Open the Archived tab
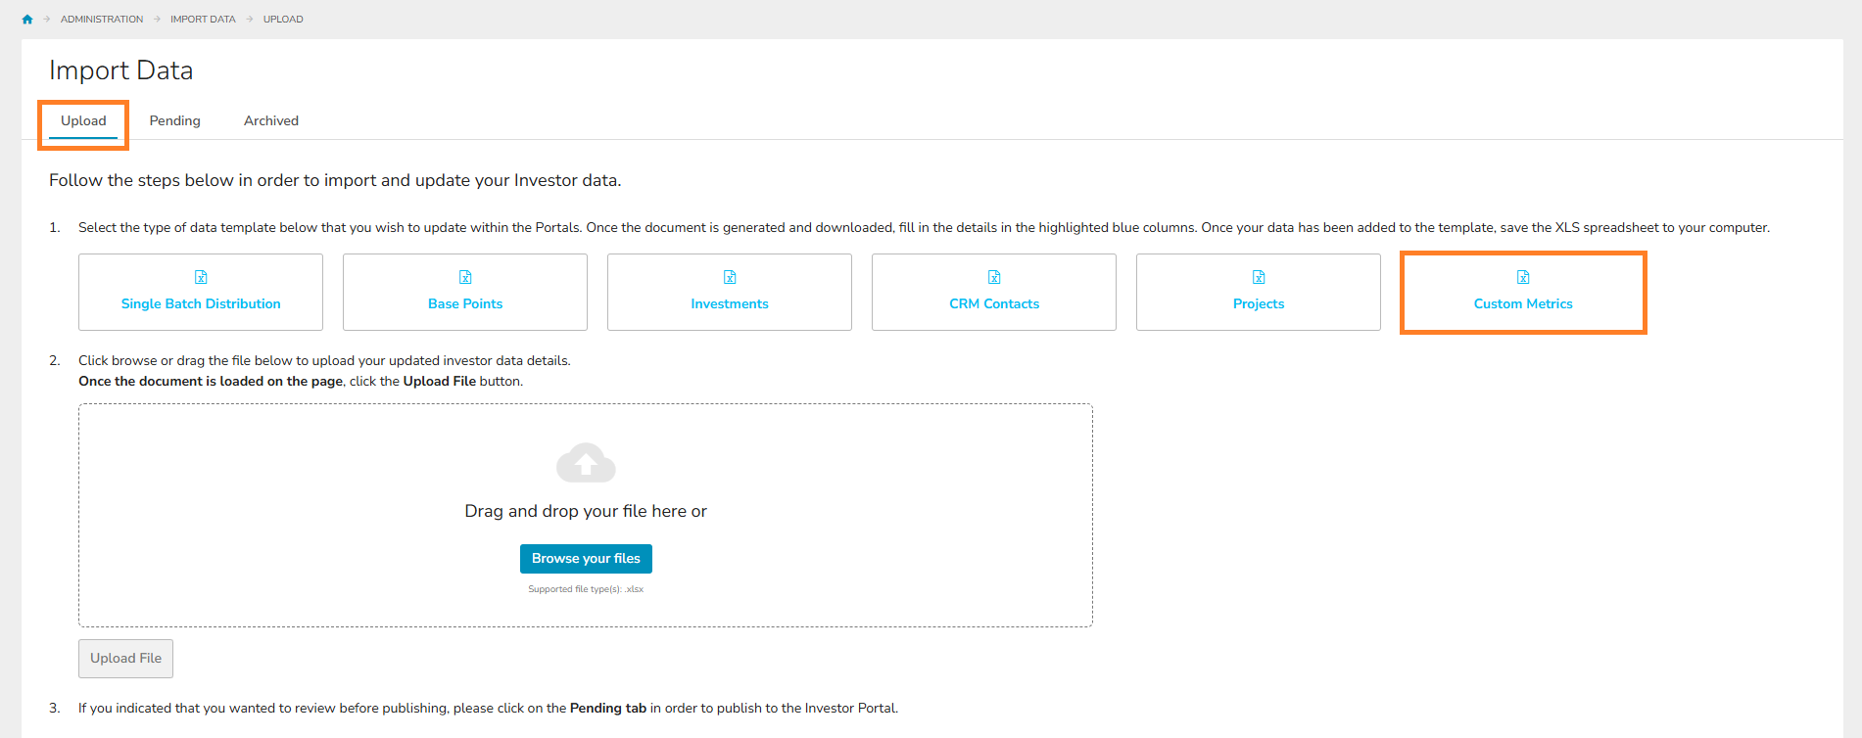This screenshot has width=1862, height=738. (x=271, y=121)
